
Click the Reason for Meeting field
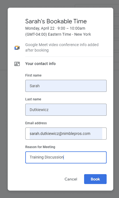click(x=66, y=157)
